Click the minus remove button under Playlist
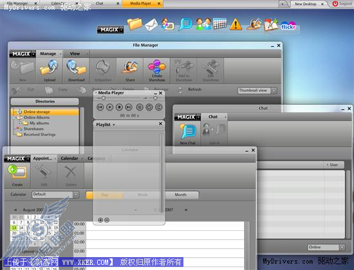 point(107,220)
